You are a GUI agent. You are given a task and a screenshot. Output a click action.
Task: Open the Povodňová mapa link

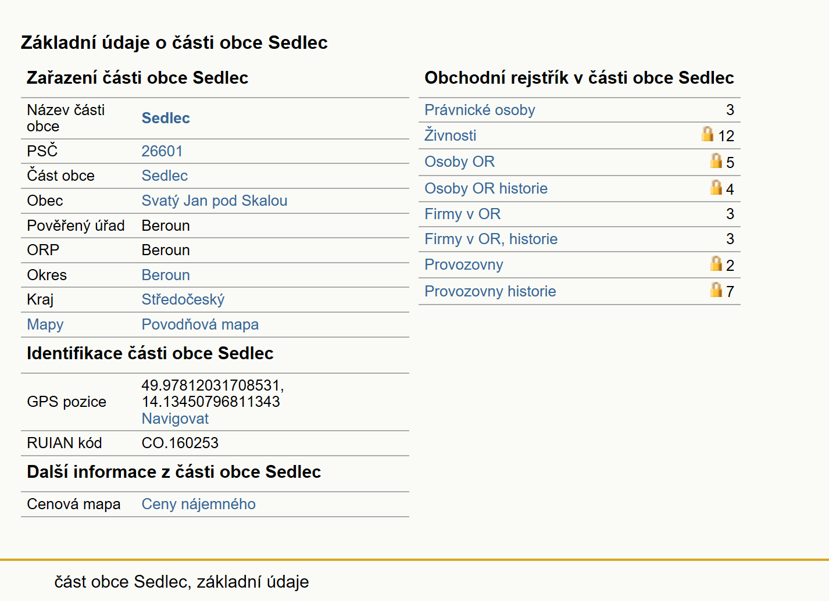(201, 324)
